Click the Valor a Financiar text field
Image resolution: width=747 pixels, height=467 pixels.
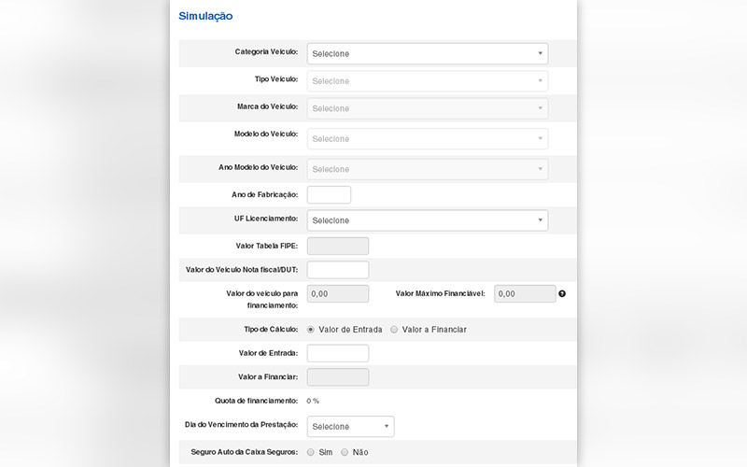(337, 377)
